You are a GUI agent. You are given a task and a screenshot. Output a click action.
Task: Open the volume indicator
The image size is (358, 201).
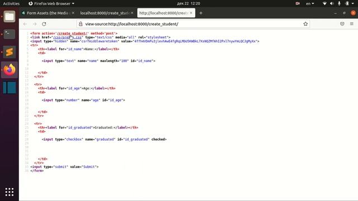[x=332, y=3]
